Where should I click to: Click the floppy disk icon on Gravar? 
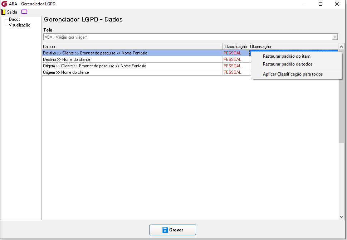pos(165,230)
